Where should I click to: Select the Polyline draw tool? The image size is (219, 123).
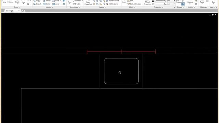(10, 2)
